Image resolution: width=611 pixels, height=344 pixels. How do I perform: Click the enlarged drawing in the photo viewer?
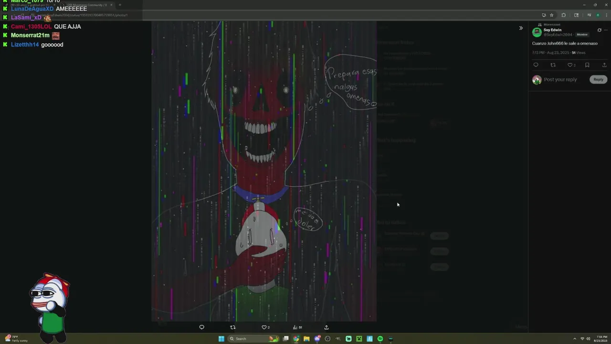coord(264,171)
